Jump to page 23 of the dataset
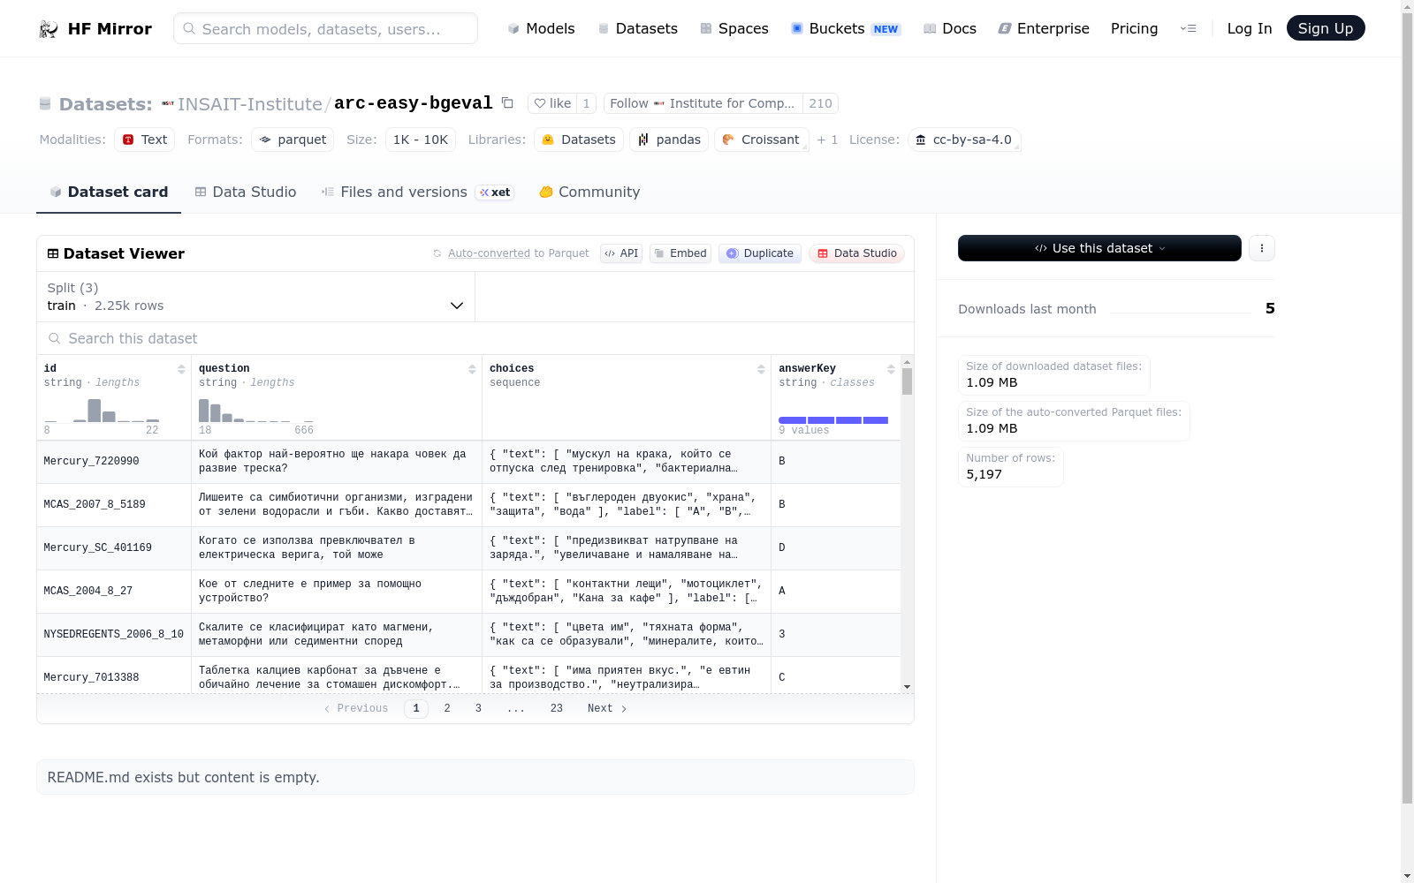The width and height of the screenshot is (1414, 883). [557, 708]
